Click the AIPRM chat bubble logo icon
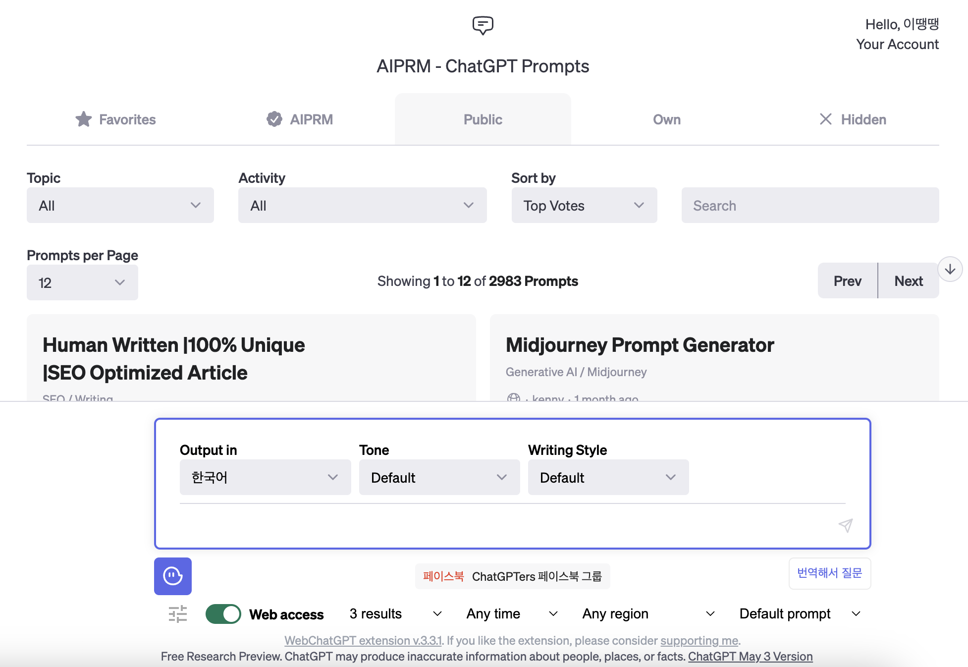This screenshot has height=667, width=968. [x=483, y=25]
